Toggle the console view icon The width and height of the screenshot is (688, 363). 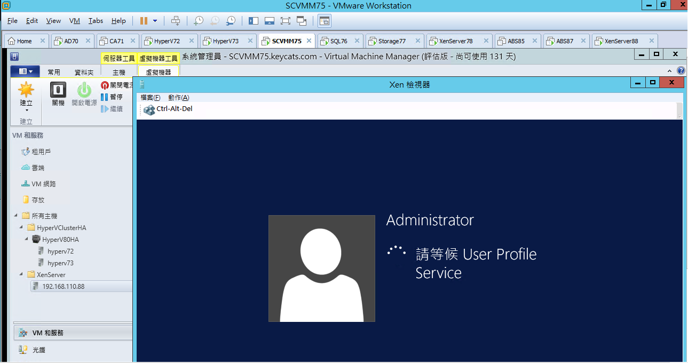[325, 21]
